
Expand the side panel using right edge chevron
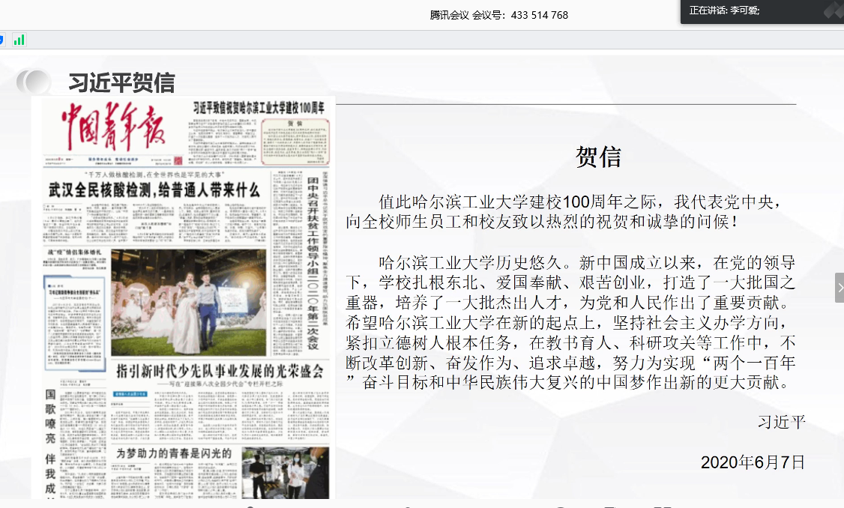pyautogui.click(x=840, y=288)
